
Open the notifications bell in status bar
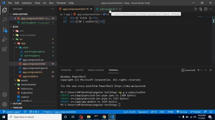211,112
